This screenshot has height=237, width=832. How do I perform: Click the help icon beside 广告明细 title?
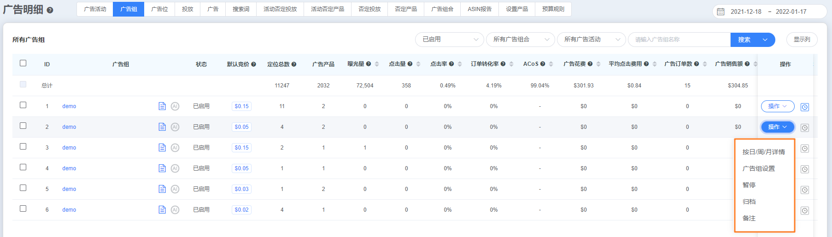click(x=50, y=10)
